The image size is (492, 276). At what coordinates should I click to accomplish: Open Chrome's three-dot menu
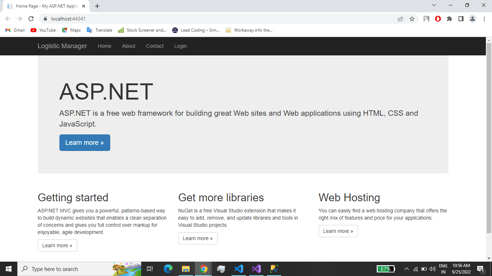point(484,19)
